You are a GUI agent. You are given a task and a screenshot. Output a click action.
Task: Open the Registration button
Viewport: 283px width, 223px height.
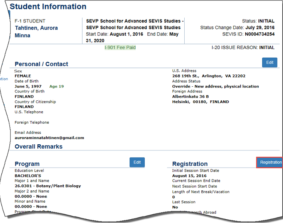(270, 162)
